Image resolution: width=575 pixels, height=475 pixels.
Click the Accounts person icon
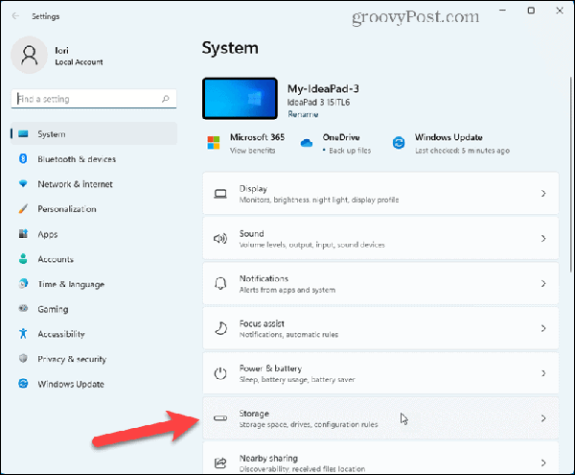click(x=23, y=259)
